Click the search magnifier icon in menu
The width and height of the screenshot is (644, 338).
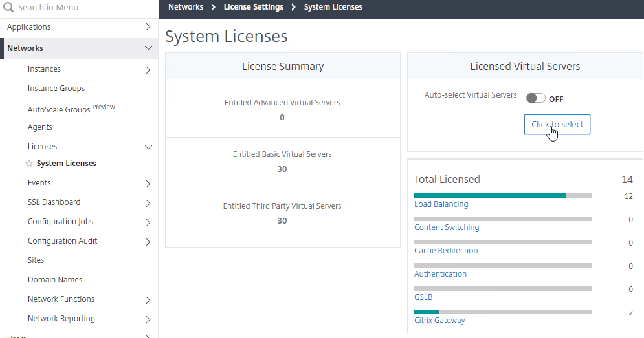click(8, 7)
